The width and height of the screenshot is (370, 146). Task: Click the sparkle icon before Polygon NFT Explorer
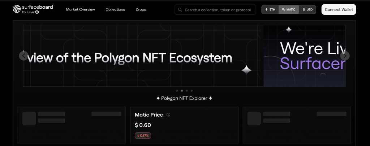pyautogui.click(x=158, y=98)
